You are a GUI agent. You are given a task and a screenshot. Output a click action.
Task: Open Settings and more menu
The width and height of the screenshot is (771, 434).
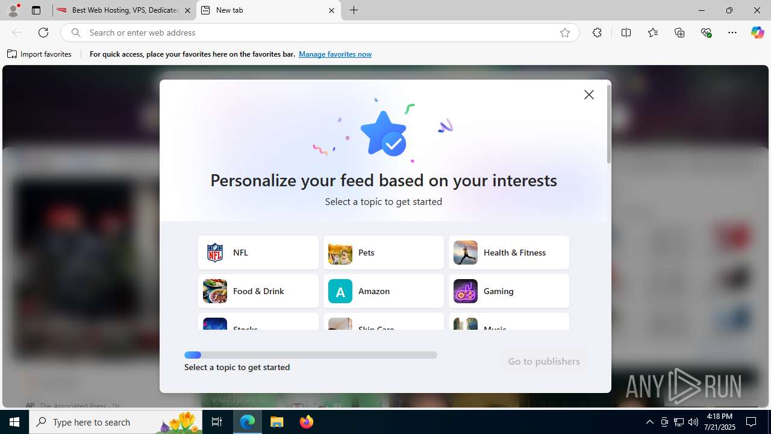732,33
